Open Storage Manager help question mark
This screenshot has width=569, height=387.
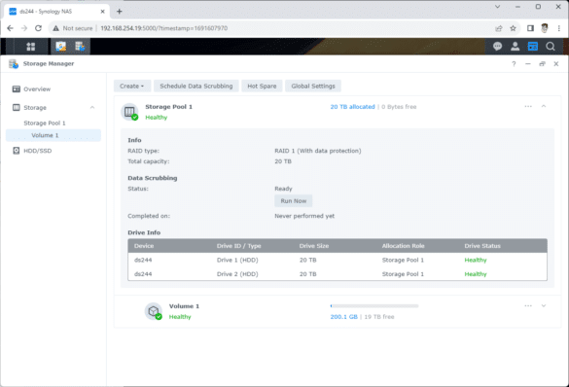point(514,64)
